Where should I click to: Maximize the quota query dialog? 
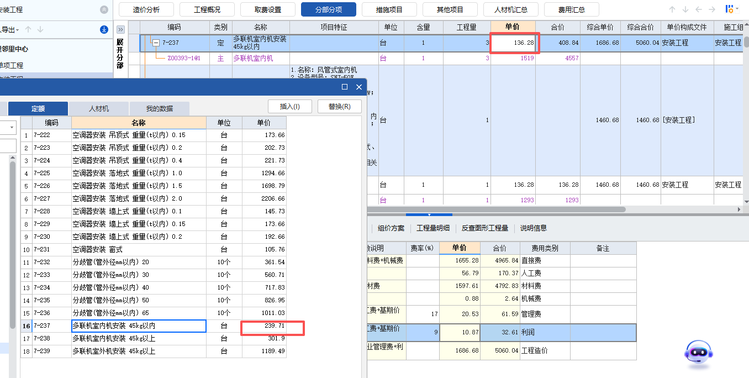pos(345,87)
